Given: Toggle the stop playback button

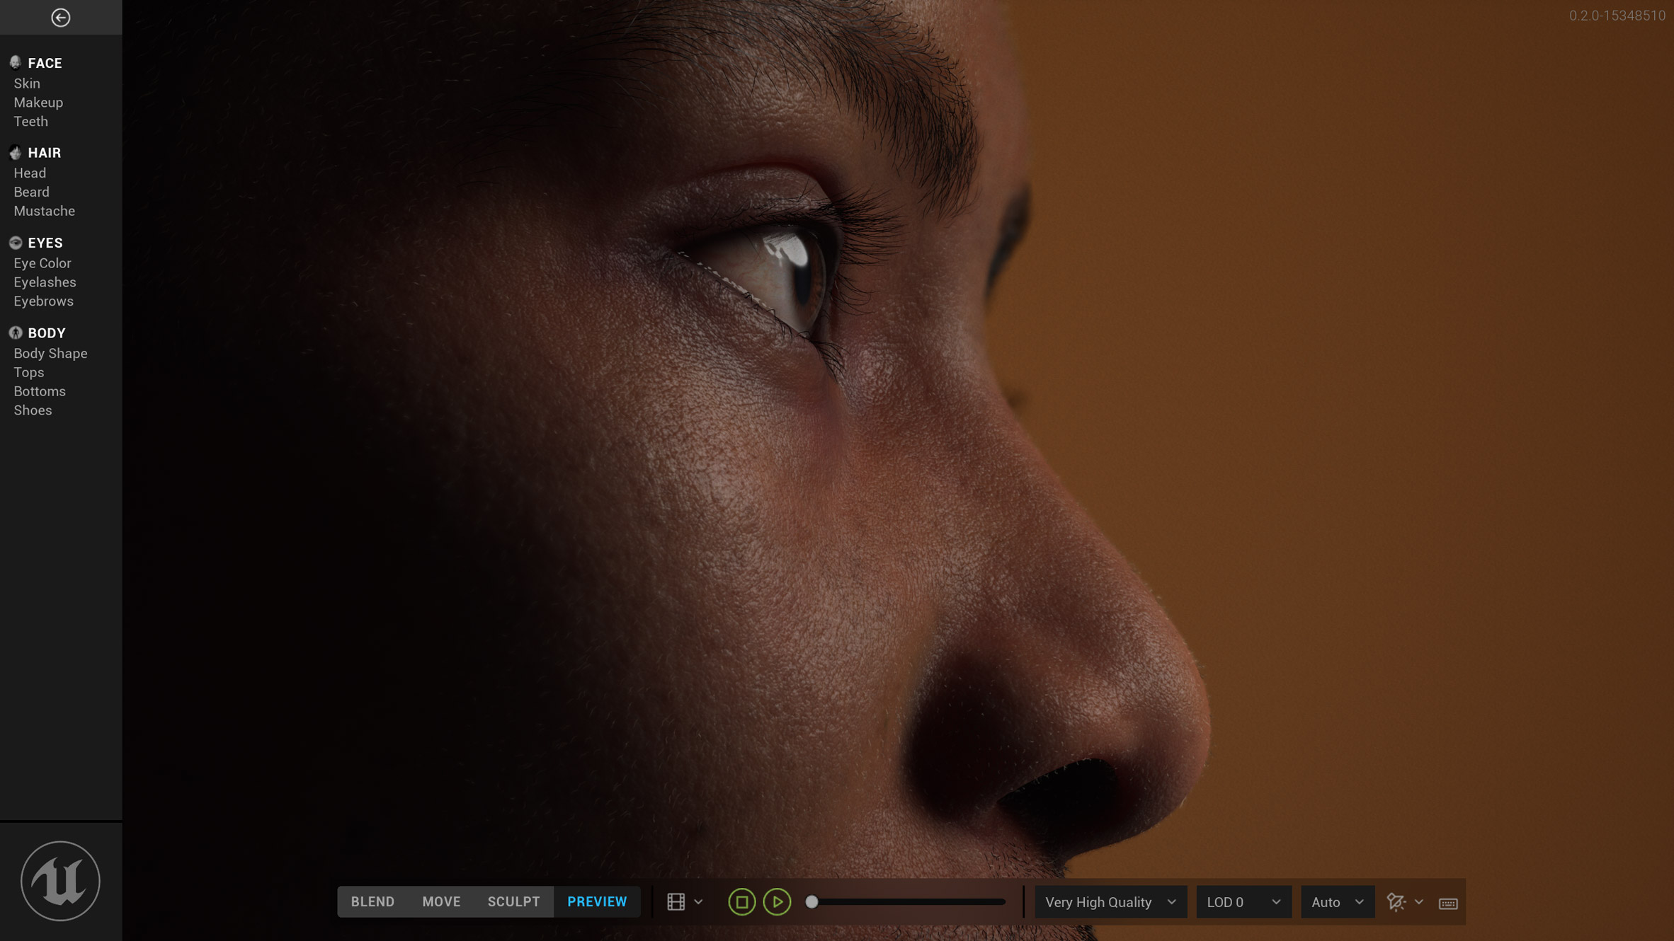Looking at the screenshot, I should pos(741,902).
